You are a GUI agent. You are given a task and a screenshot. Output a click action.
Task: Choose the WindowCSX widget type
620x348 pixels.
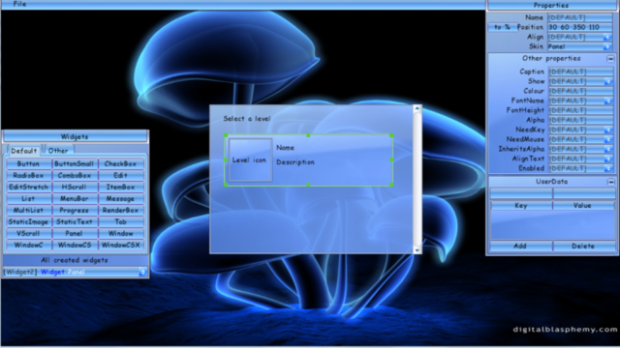(120, 245)
